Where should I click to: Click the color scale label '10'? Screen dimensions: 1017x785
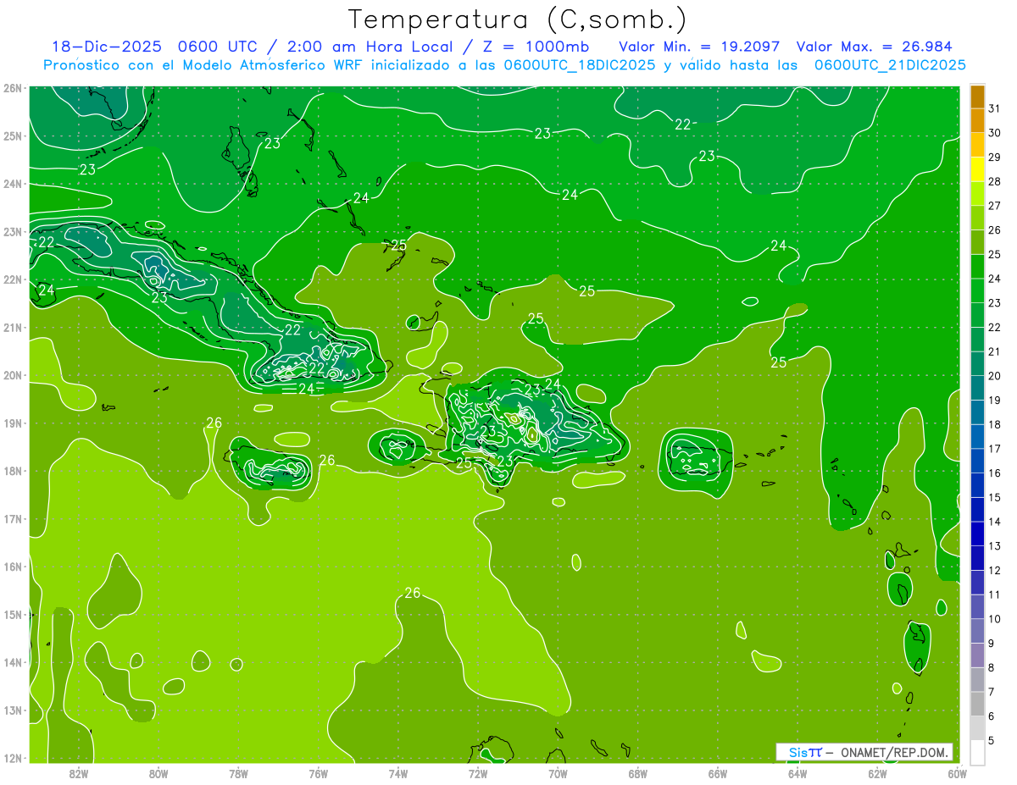pos(995,619)
